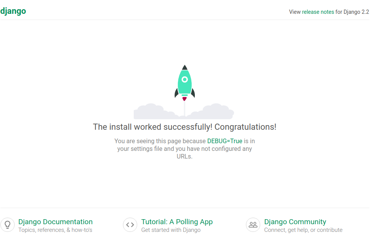Click 'Connect, get help, or contribute' subtitle

(303, 230)
